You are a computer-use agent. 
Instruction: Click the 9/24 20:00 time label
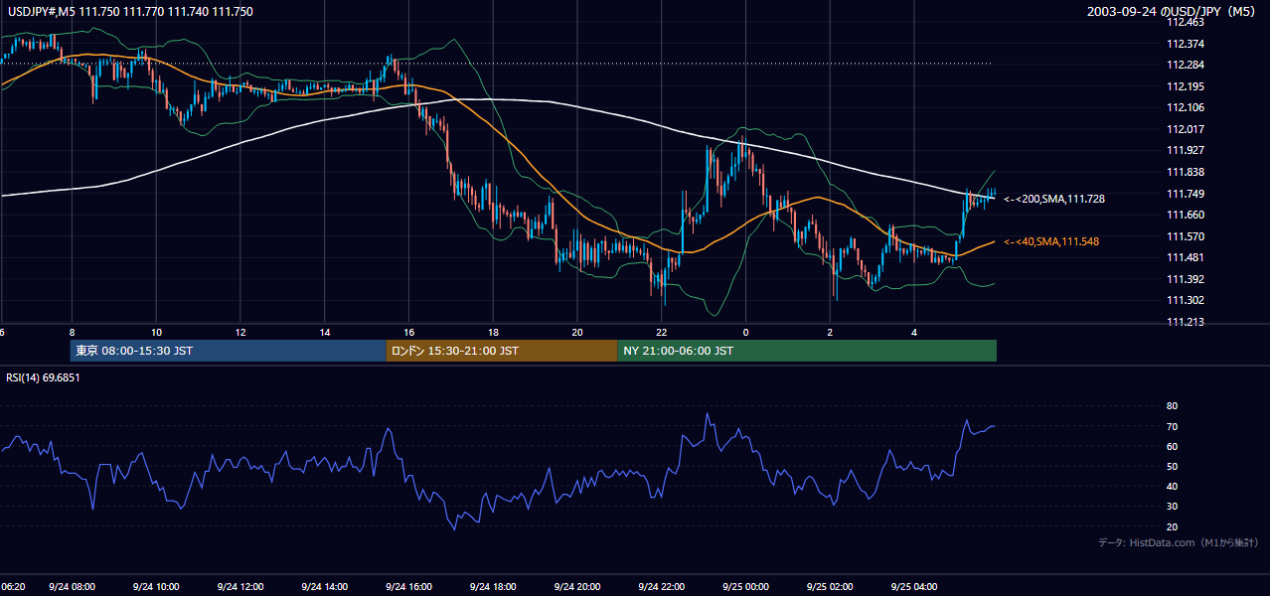tap(576, 587)
